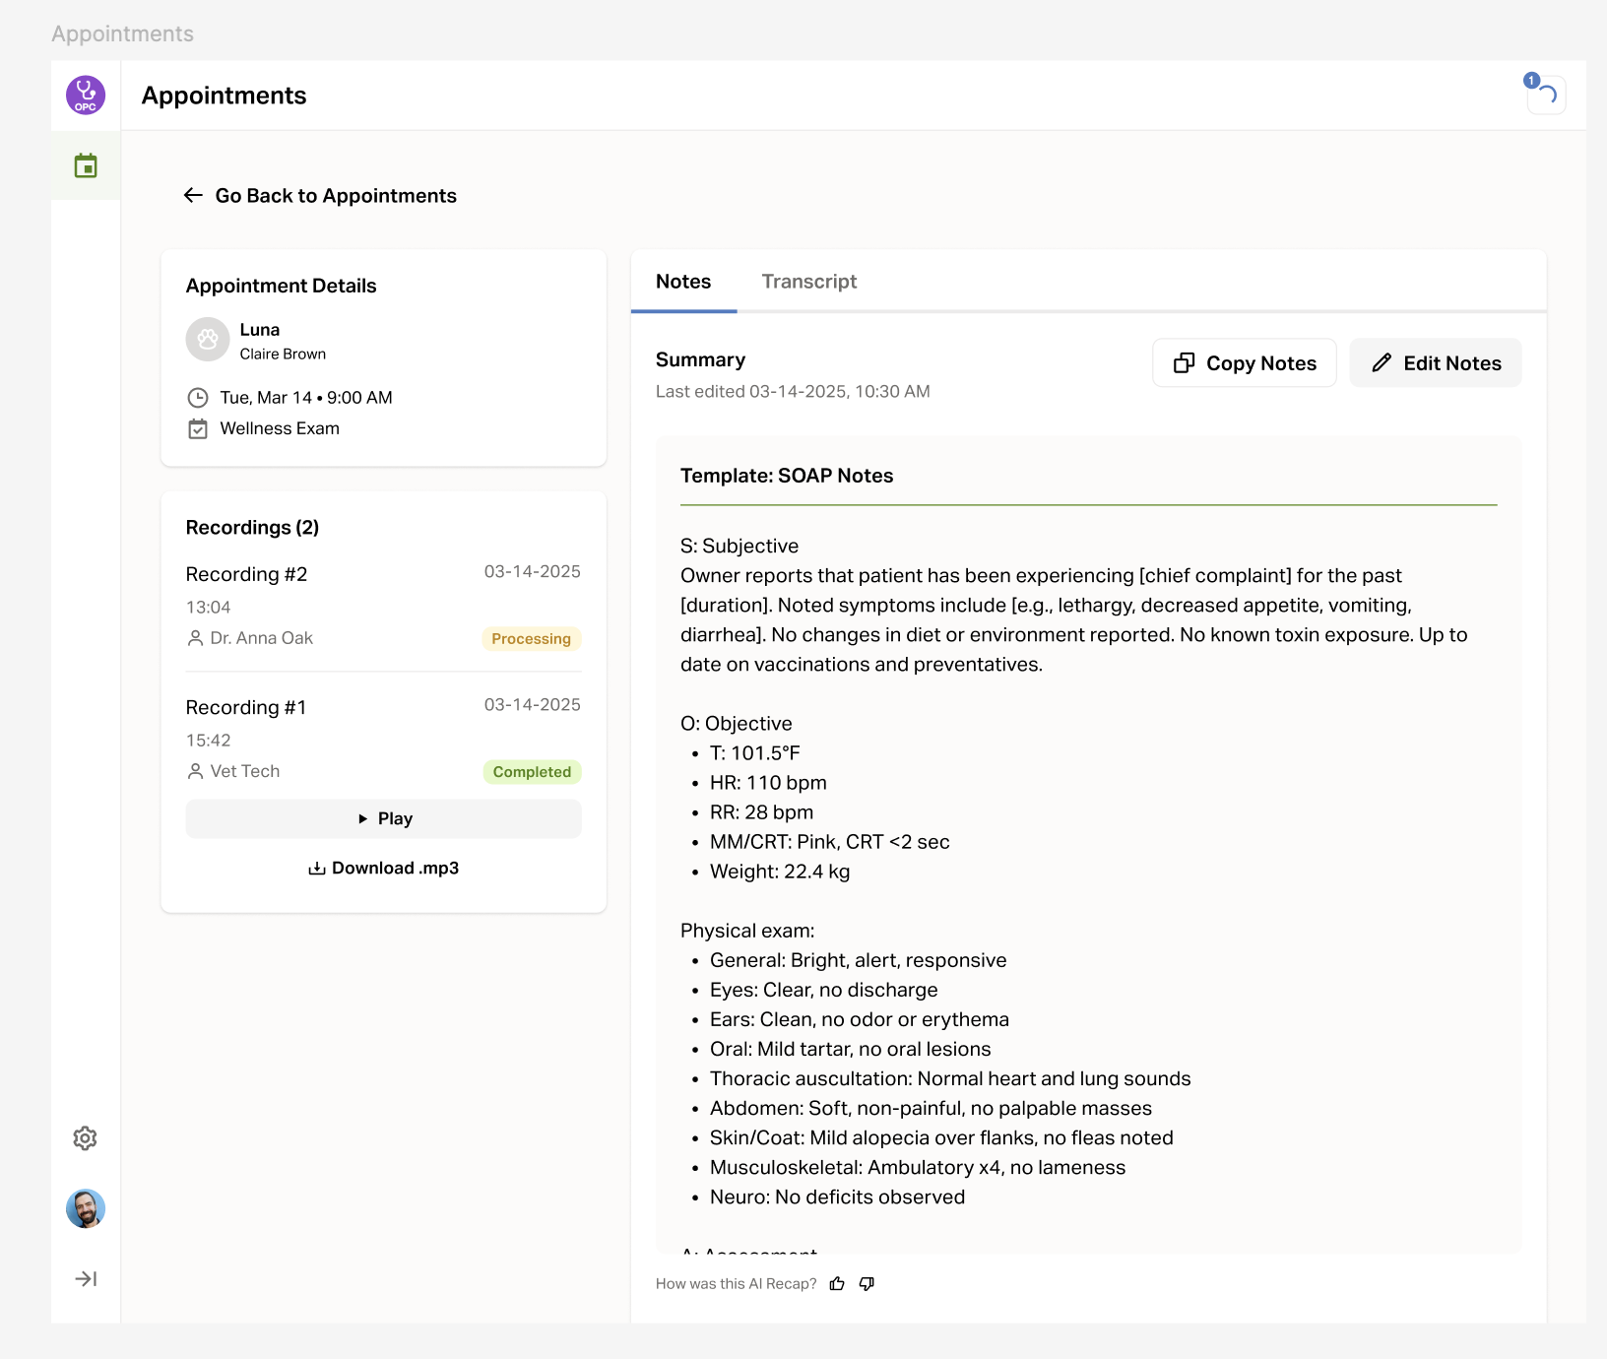Click Luna's paw avatar icon

[x=208, y=340]
